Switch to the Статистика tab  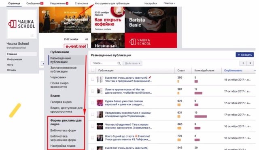[x=81, y=3]
